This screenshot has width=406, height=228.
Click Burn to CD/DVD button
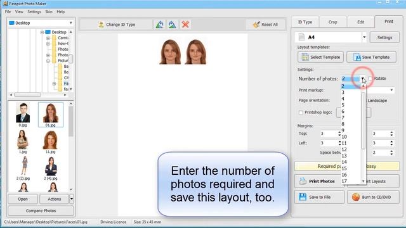click(373, 197)
